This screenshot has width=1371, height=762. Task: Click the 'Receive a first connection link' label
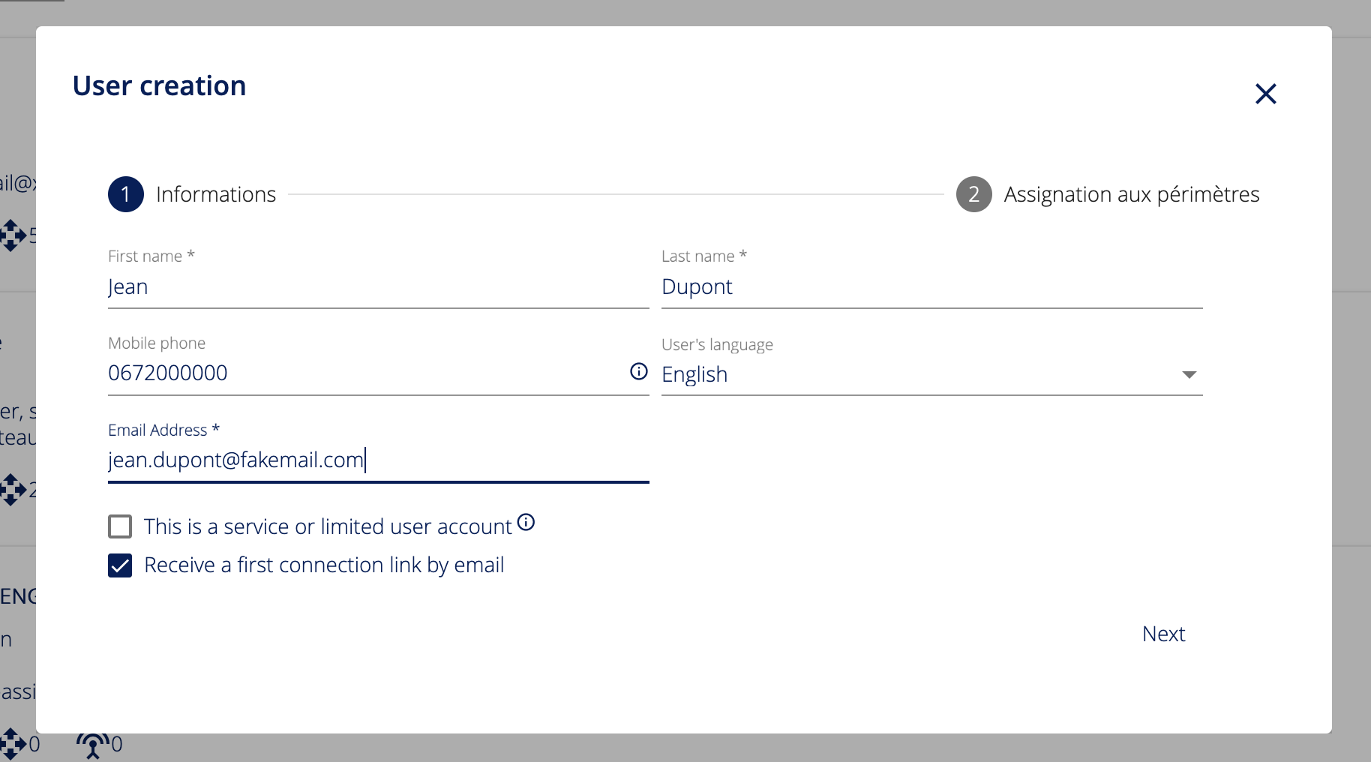[323, 565]
